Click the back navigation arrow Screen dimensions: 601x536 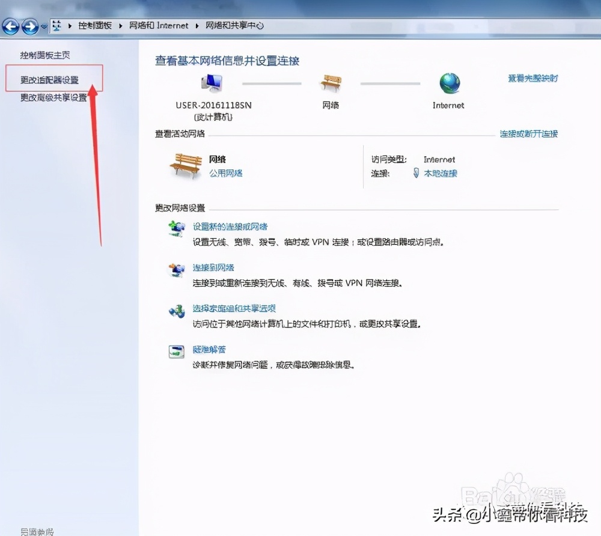tap(10, 26)
